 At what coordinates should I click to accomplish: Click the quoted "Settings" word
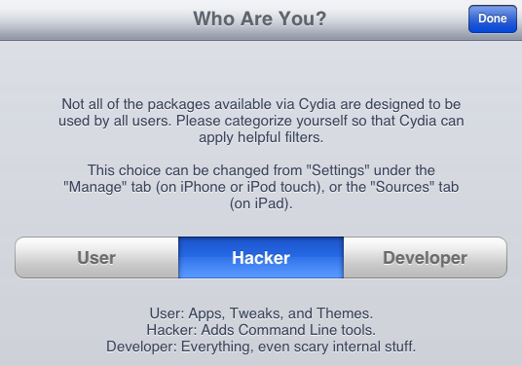[x=338, y=170]
